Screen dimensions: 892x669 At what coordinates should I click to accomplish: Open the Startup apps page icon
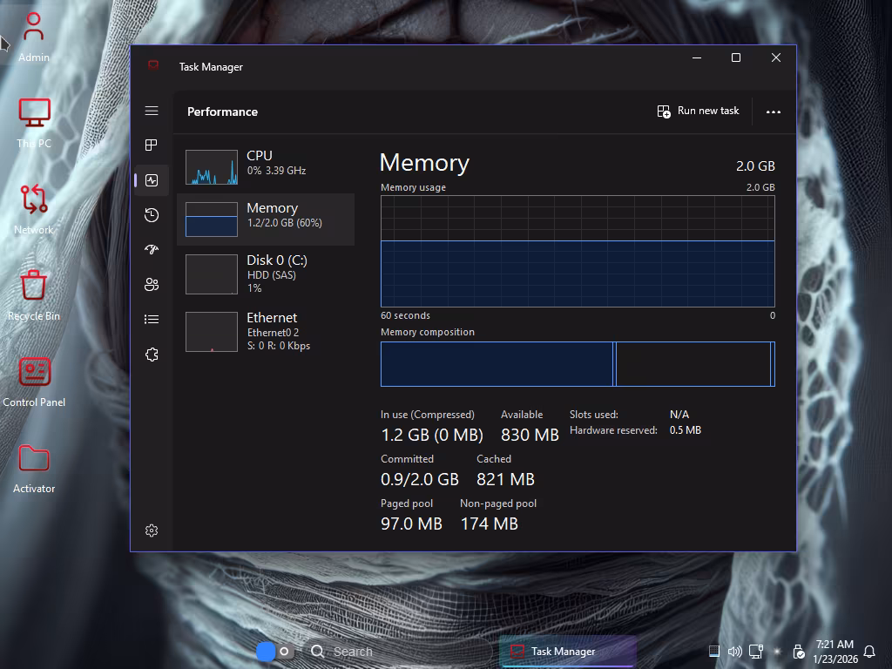pos(152,250)
